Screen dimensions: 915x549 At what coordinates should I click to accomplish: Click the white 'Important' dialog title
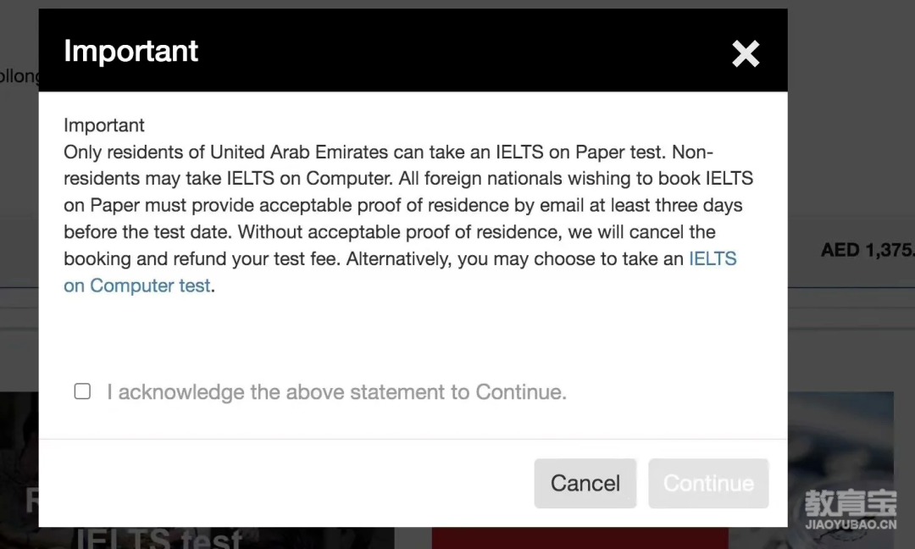(130, 51)
